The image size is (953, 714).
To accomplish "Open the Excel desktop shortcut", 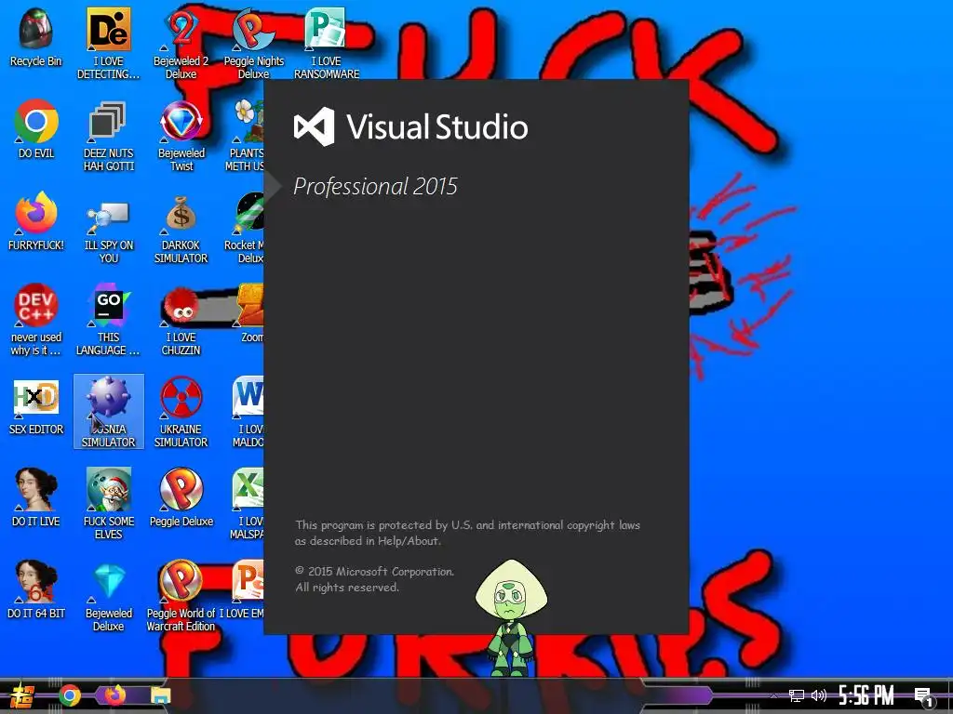I will [248, 504].
